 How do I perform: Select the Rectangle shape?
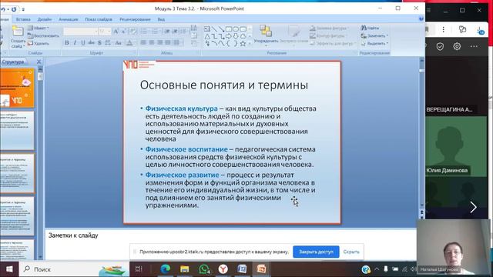point(229,29)
